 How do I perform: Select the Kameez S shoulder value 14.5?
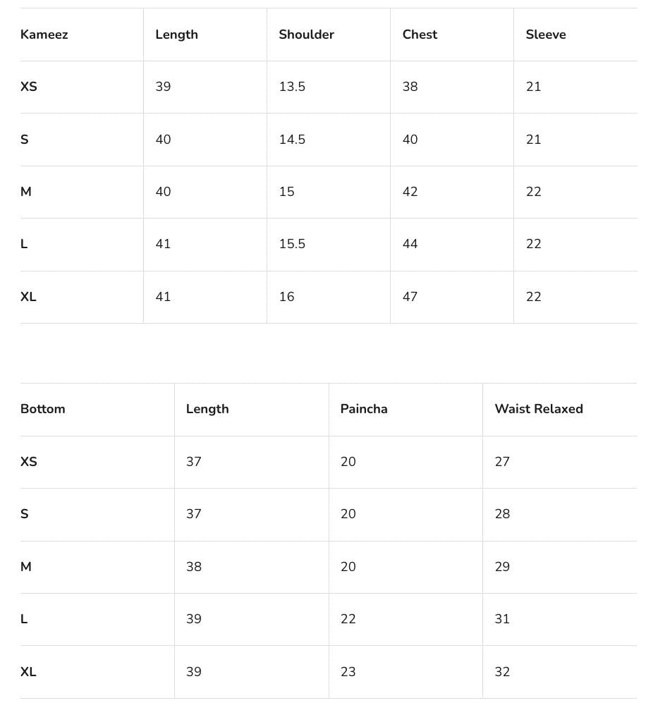coord(292,140)
